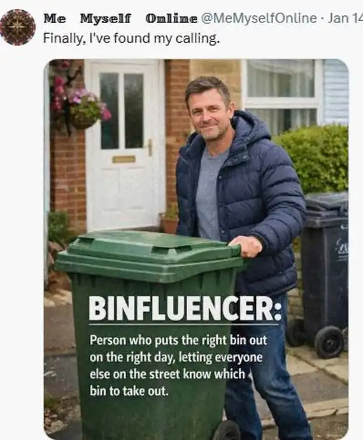Open the @MeMyselfOnline handle link
Image resolution: width=363 pixels, height=440 pixels.
click(x=259, y=18)
